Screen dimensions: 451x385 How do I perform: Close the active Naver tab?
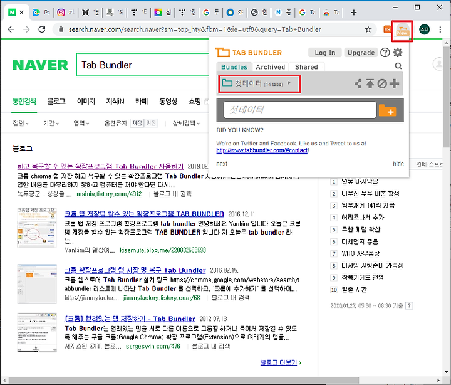click(x=21, y=13)
